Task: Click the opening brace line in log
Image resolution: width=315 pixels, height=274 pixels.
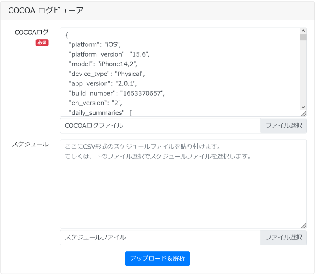Action: click(67, 35)
